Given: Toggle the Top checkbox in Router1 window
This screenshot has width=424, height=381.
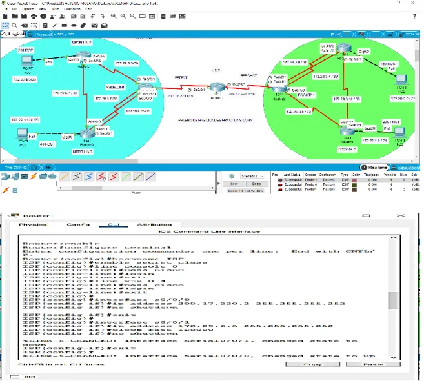Looking at the screenshot, I should pyautogui.click(x=15, y=376).
